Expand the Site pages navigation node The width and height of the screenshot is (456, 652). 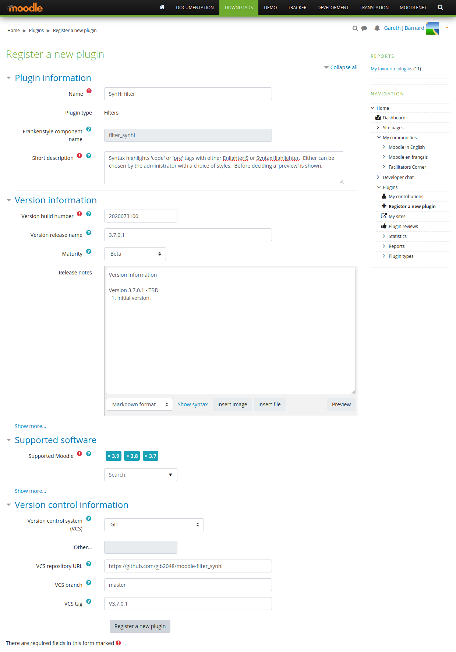pos(378,127)
